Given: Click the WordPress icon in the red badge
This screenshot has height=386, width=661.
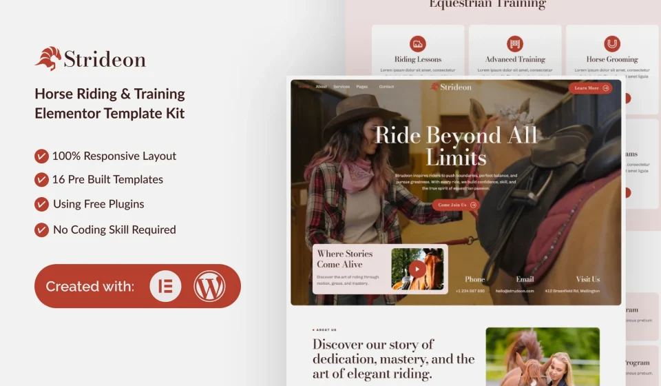Looking at the screenshot, I should pos(209,286).
